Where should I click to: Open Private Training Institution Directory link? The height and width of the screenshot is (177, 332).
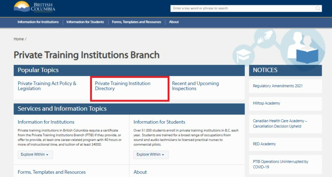click(122, 86)
